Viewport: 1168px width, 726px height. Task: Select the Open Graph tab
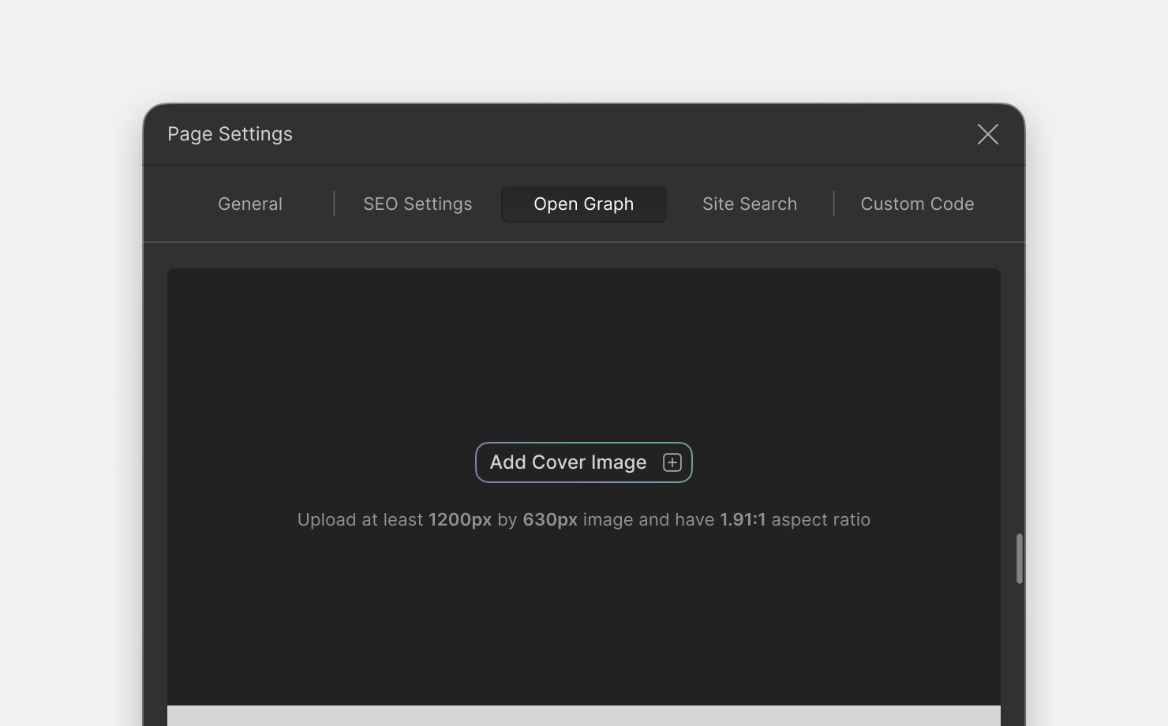pos(584,204)
